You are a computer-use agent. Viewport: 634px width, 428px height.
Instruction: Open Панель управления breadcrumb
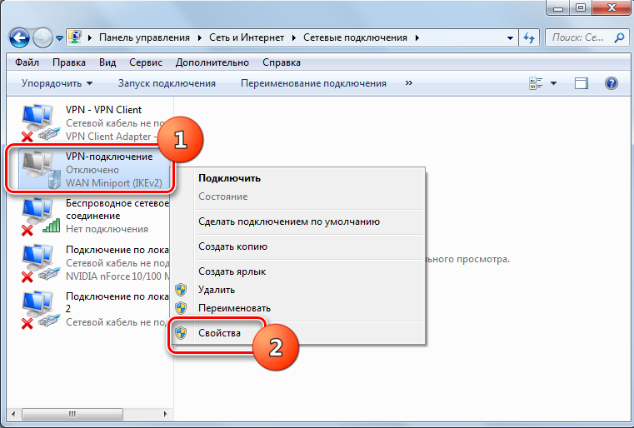(x=144, y=37)
